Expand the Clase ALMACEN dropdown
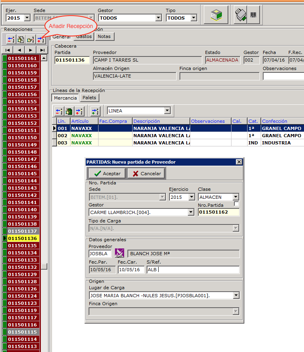304x352 pixels. 236,197
